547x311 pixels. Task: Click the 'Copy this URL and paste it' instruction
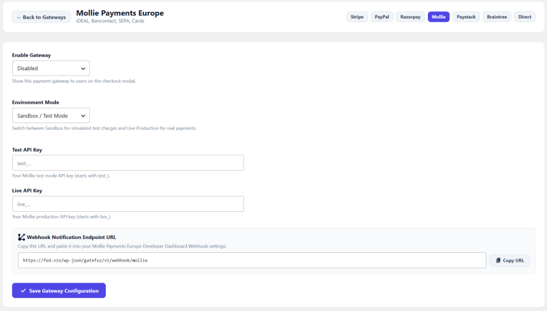[x=122, y=246]
